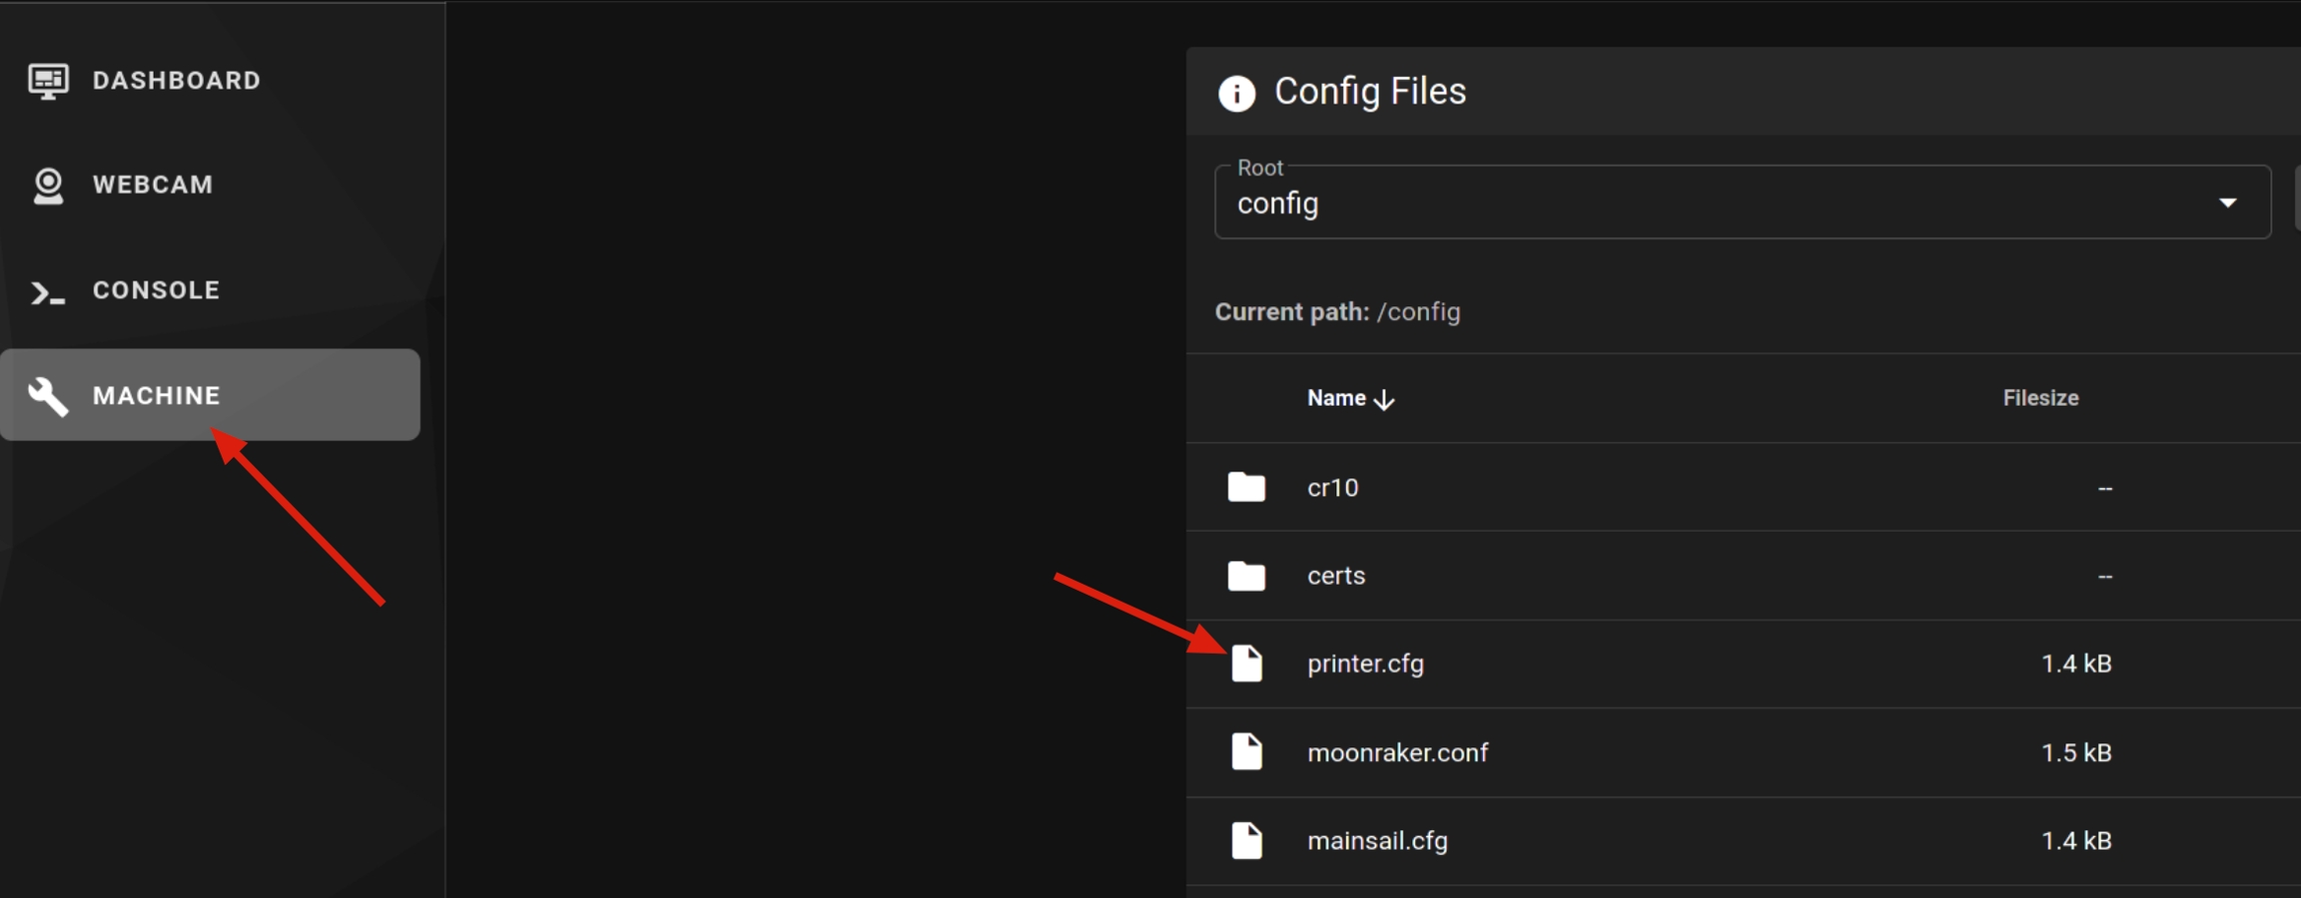Image resolution: width=2301 pixels, height=898 pixels.
Task: Click the cr10 folder icon
Action: pyautogui.click(x=1246, y=488)
